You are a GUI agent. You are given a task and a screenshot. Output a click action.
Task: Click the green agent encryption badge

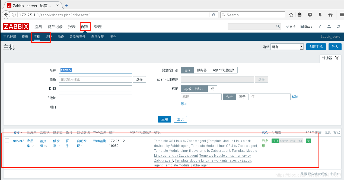308,141
